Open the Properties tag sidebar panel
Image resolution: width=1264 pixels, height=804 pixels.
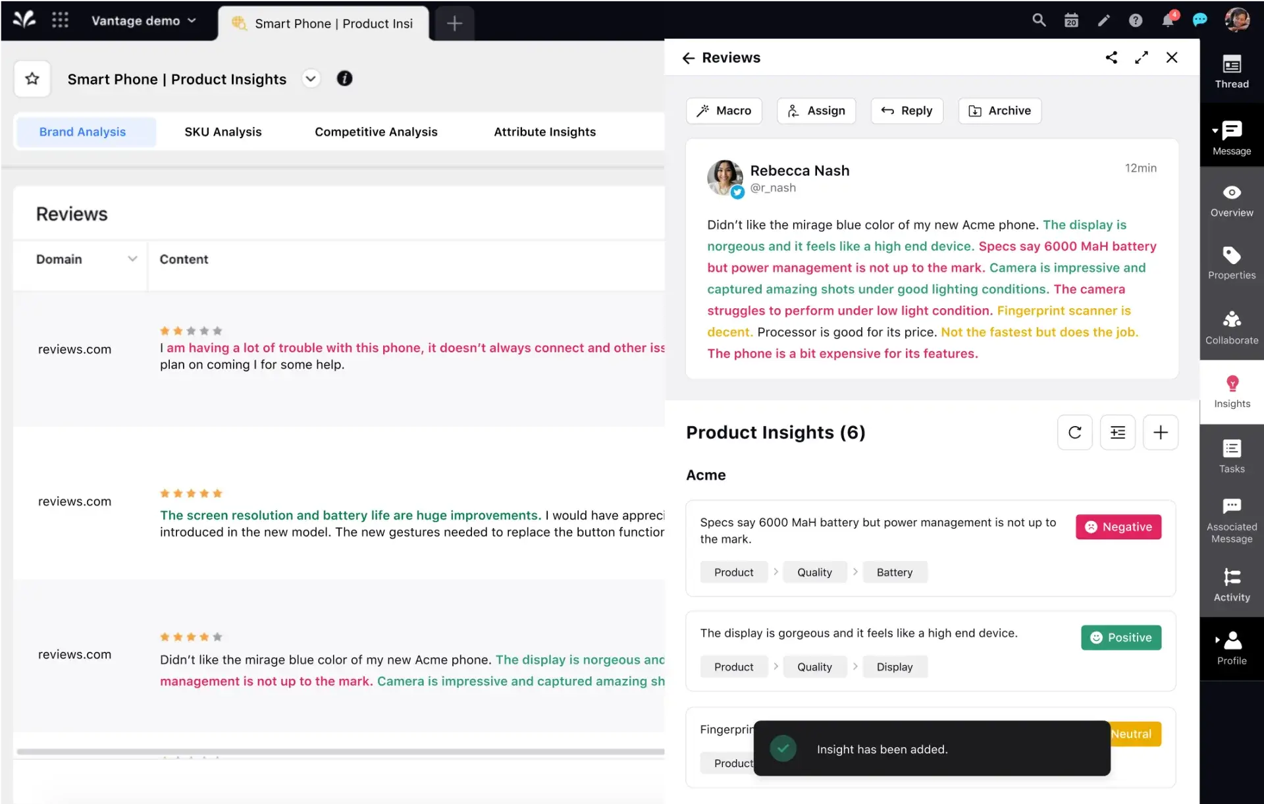tap(1232, 263)
